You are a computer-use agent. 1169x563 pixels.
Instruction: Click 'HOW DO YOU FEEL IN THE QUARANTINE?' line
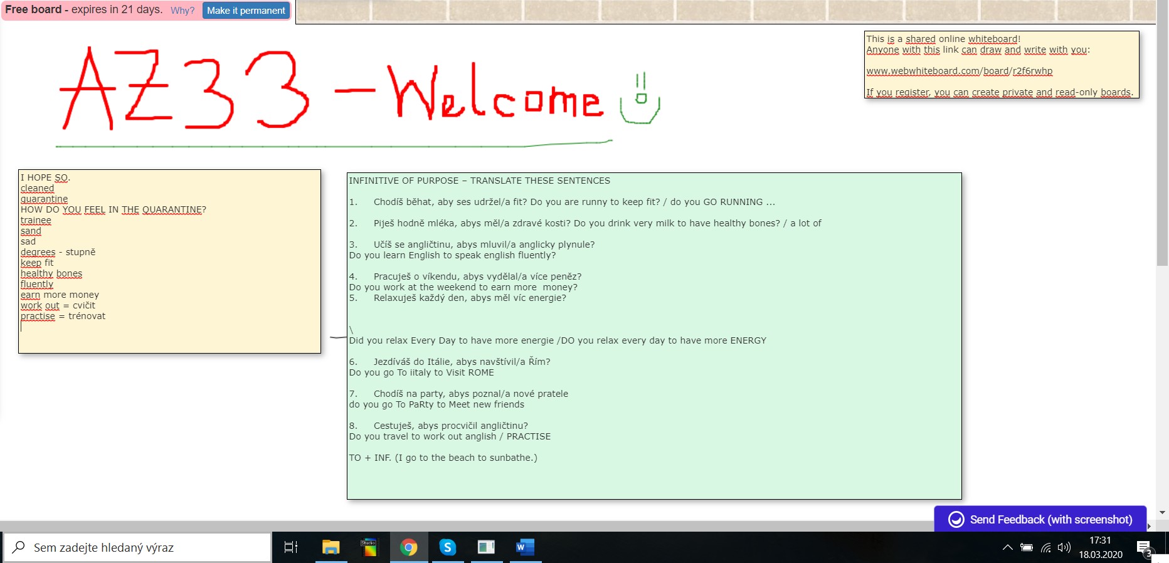pyautogui.click(x=113, y=209)
